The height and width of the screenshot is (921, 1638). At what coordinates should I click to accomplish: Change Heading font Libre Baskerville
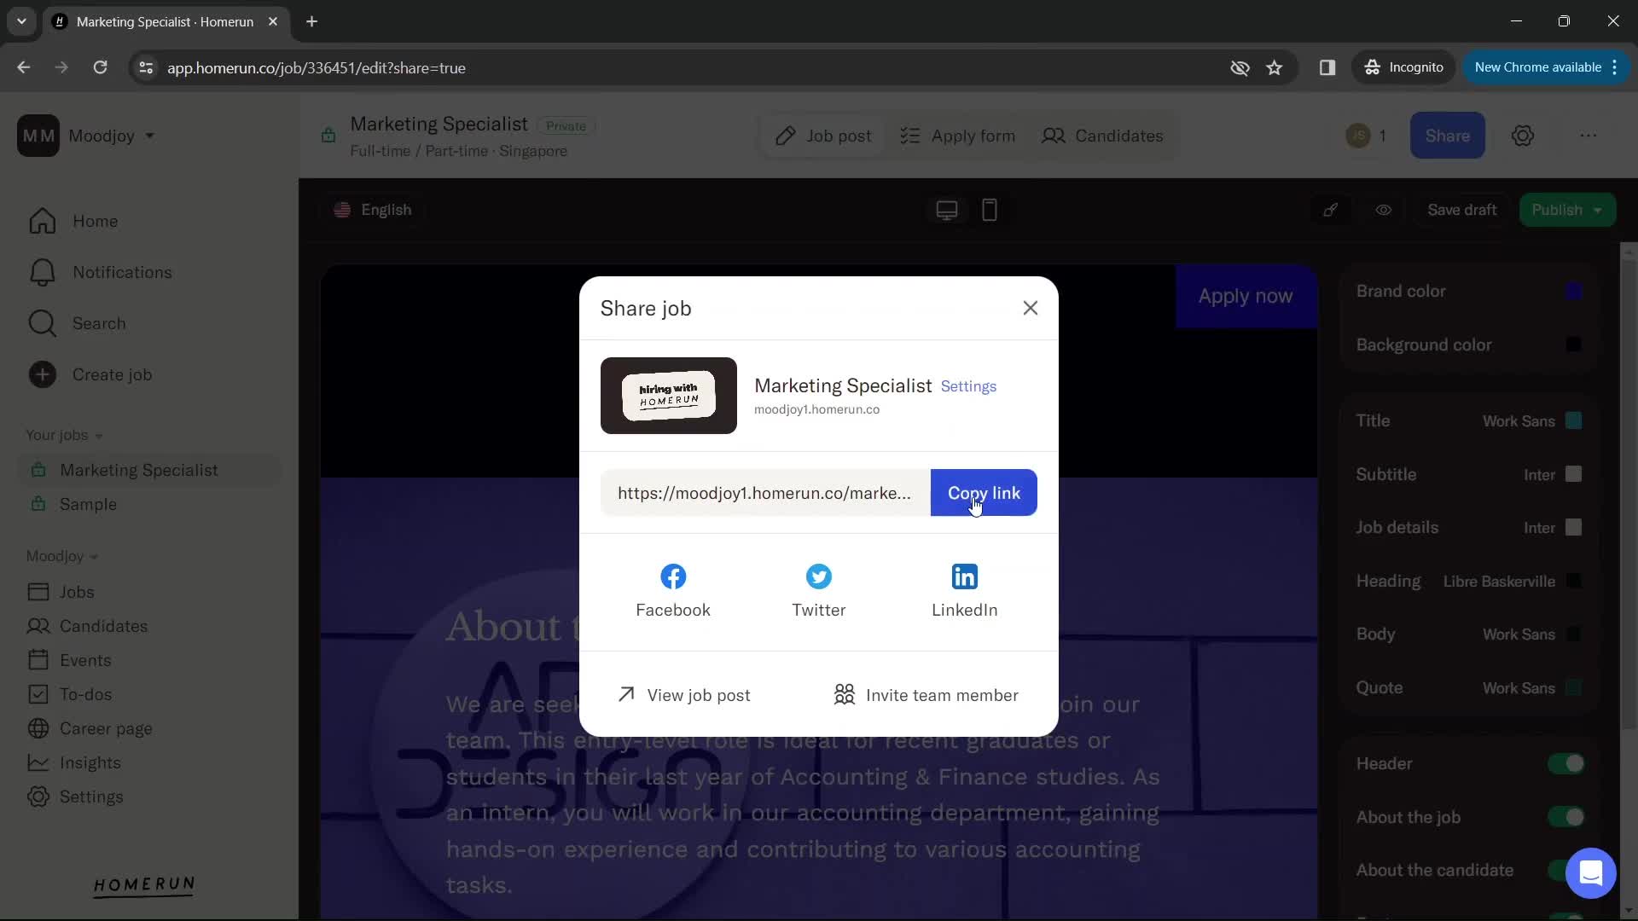[x=1499, y=582]
